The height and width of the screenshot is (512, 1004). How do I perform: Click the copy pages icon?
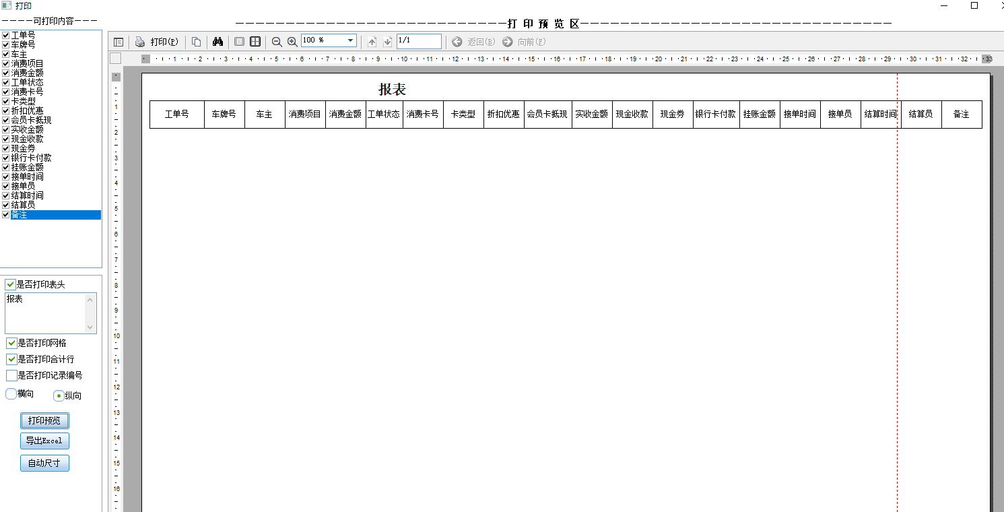coord(196,42)
